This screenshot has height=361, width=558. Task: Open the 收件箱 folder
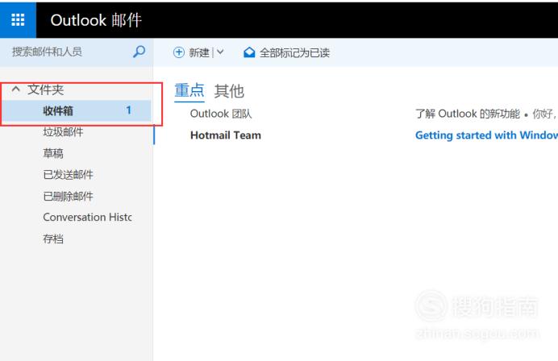76,110
